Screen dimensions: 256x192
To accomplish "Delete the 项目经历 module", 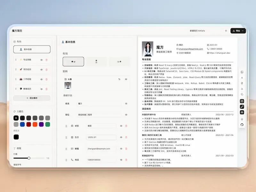I will click(46, 70).
